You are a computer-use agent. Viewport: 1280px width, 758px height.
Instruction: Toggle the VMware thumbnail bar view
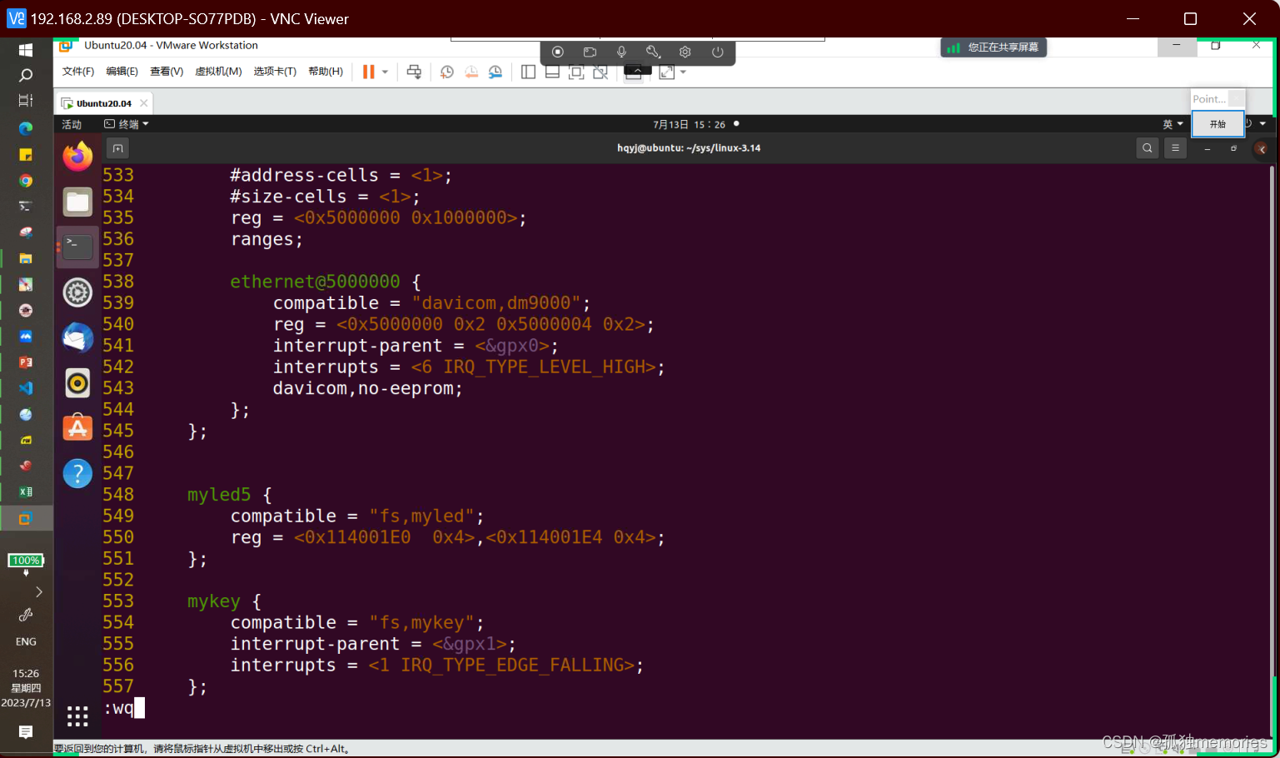coord(552,72)
